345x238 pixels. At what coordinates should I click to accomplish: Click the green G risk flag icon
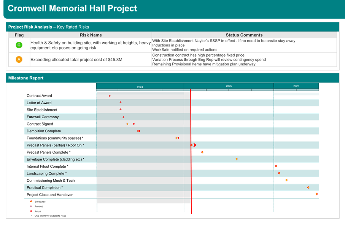coord(19,45)
